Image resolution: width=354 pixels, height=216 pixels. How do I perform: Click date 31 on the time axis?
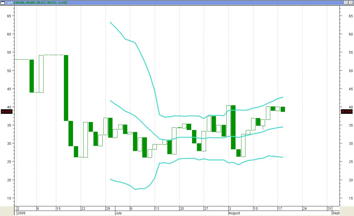tap(329, 208)
